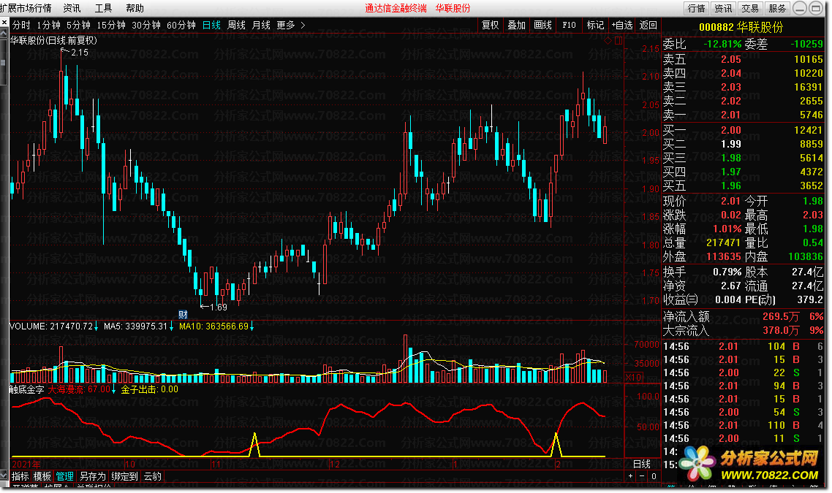Click the 资讯 button at top right
The width and height of the screenshot is (832, 493).
click(x=723, y=8)
